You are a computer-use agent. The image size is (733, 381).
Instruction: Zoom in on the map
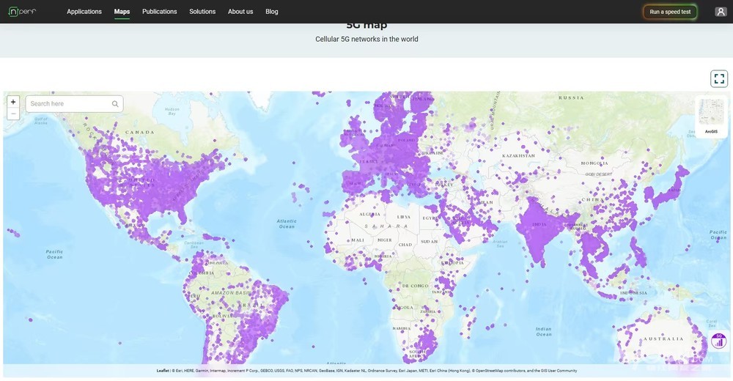13,103
